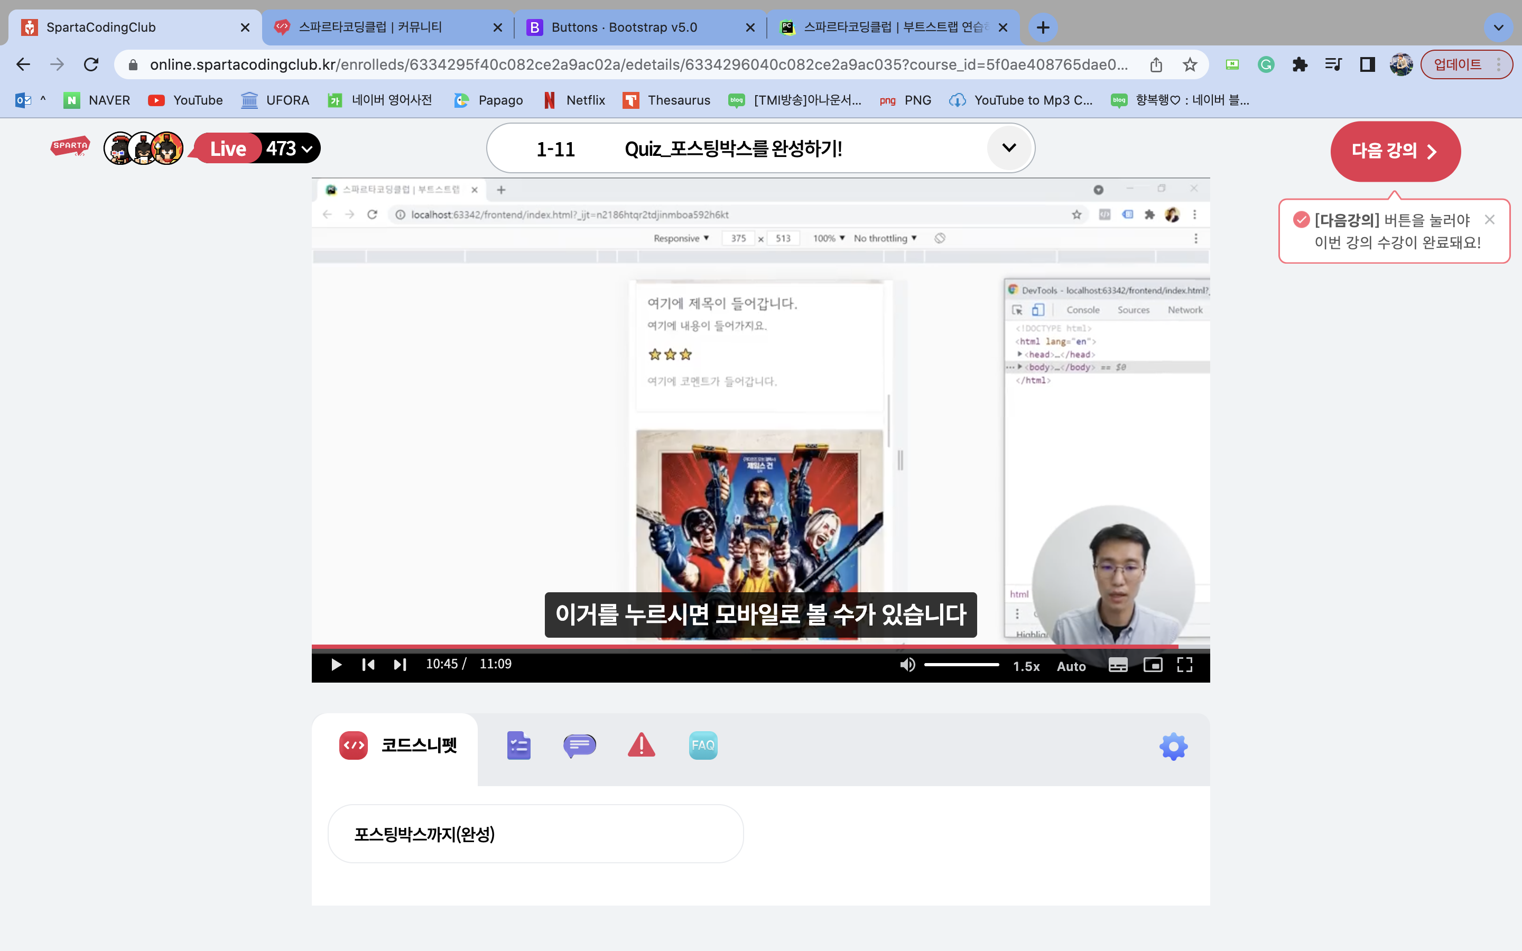The width and height of the screenshot is (1522, 951).
Task: Open the media control playlist icon
Action: click(x=1333, y=64)
